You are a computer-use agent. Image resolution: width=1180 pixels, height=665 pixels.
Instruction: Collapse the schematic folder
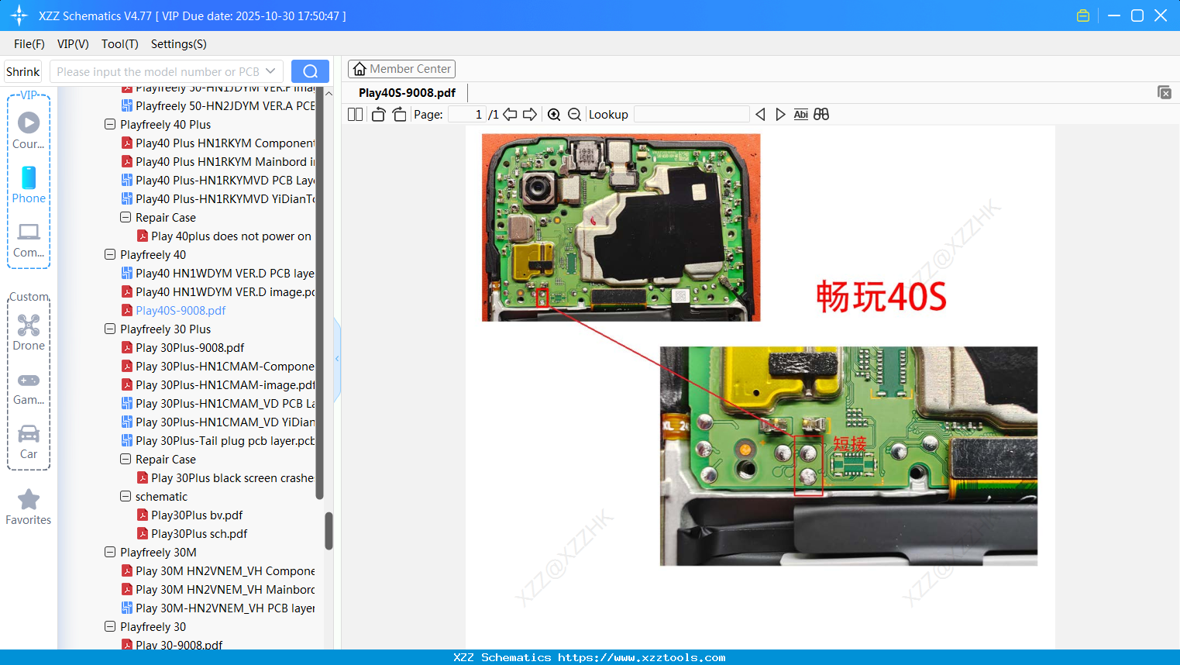(126, 496)
